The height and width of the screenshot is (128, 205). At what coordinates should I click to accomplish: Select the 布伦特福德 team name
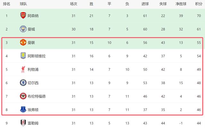(37, 96)
